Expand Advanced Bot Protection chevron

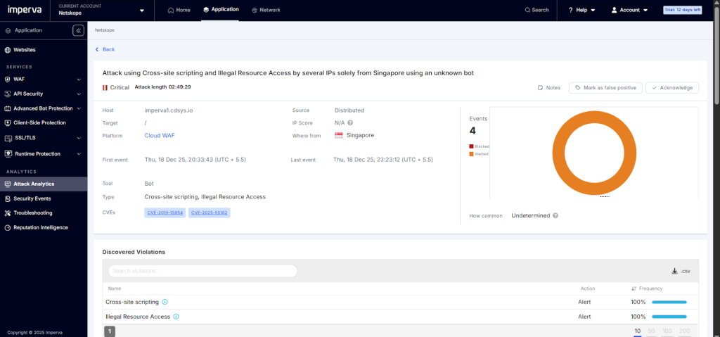coord(79,108)
